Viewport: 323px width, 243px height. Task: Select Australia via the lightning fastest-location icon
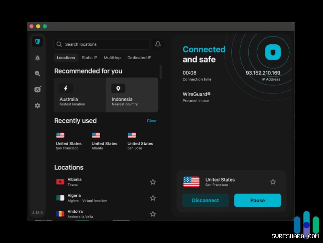[x=66, y=88]
